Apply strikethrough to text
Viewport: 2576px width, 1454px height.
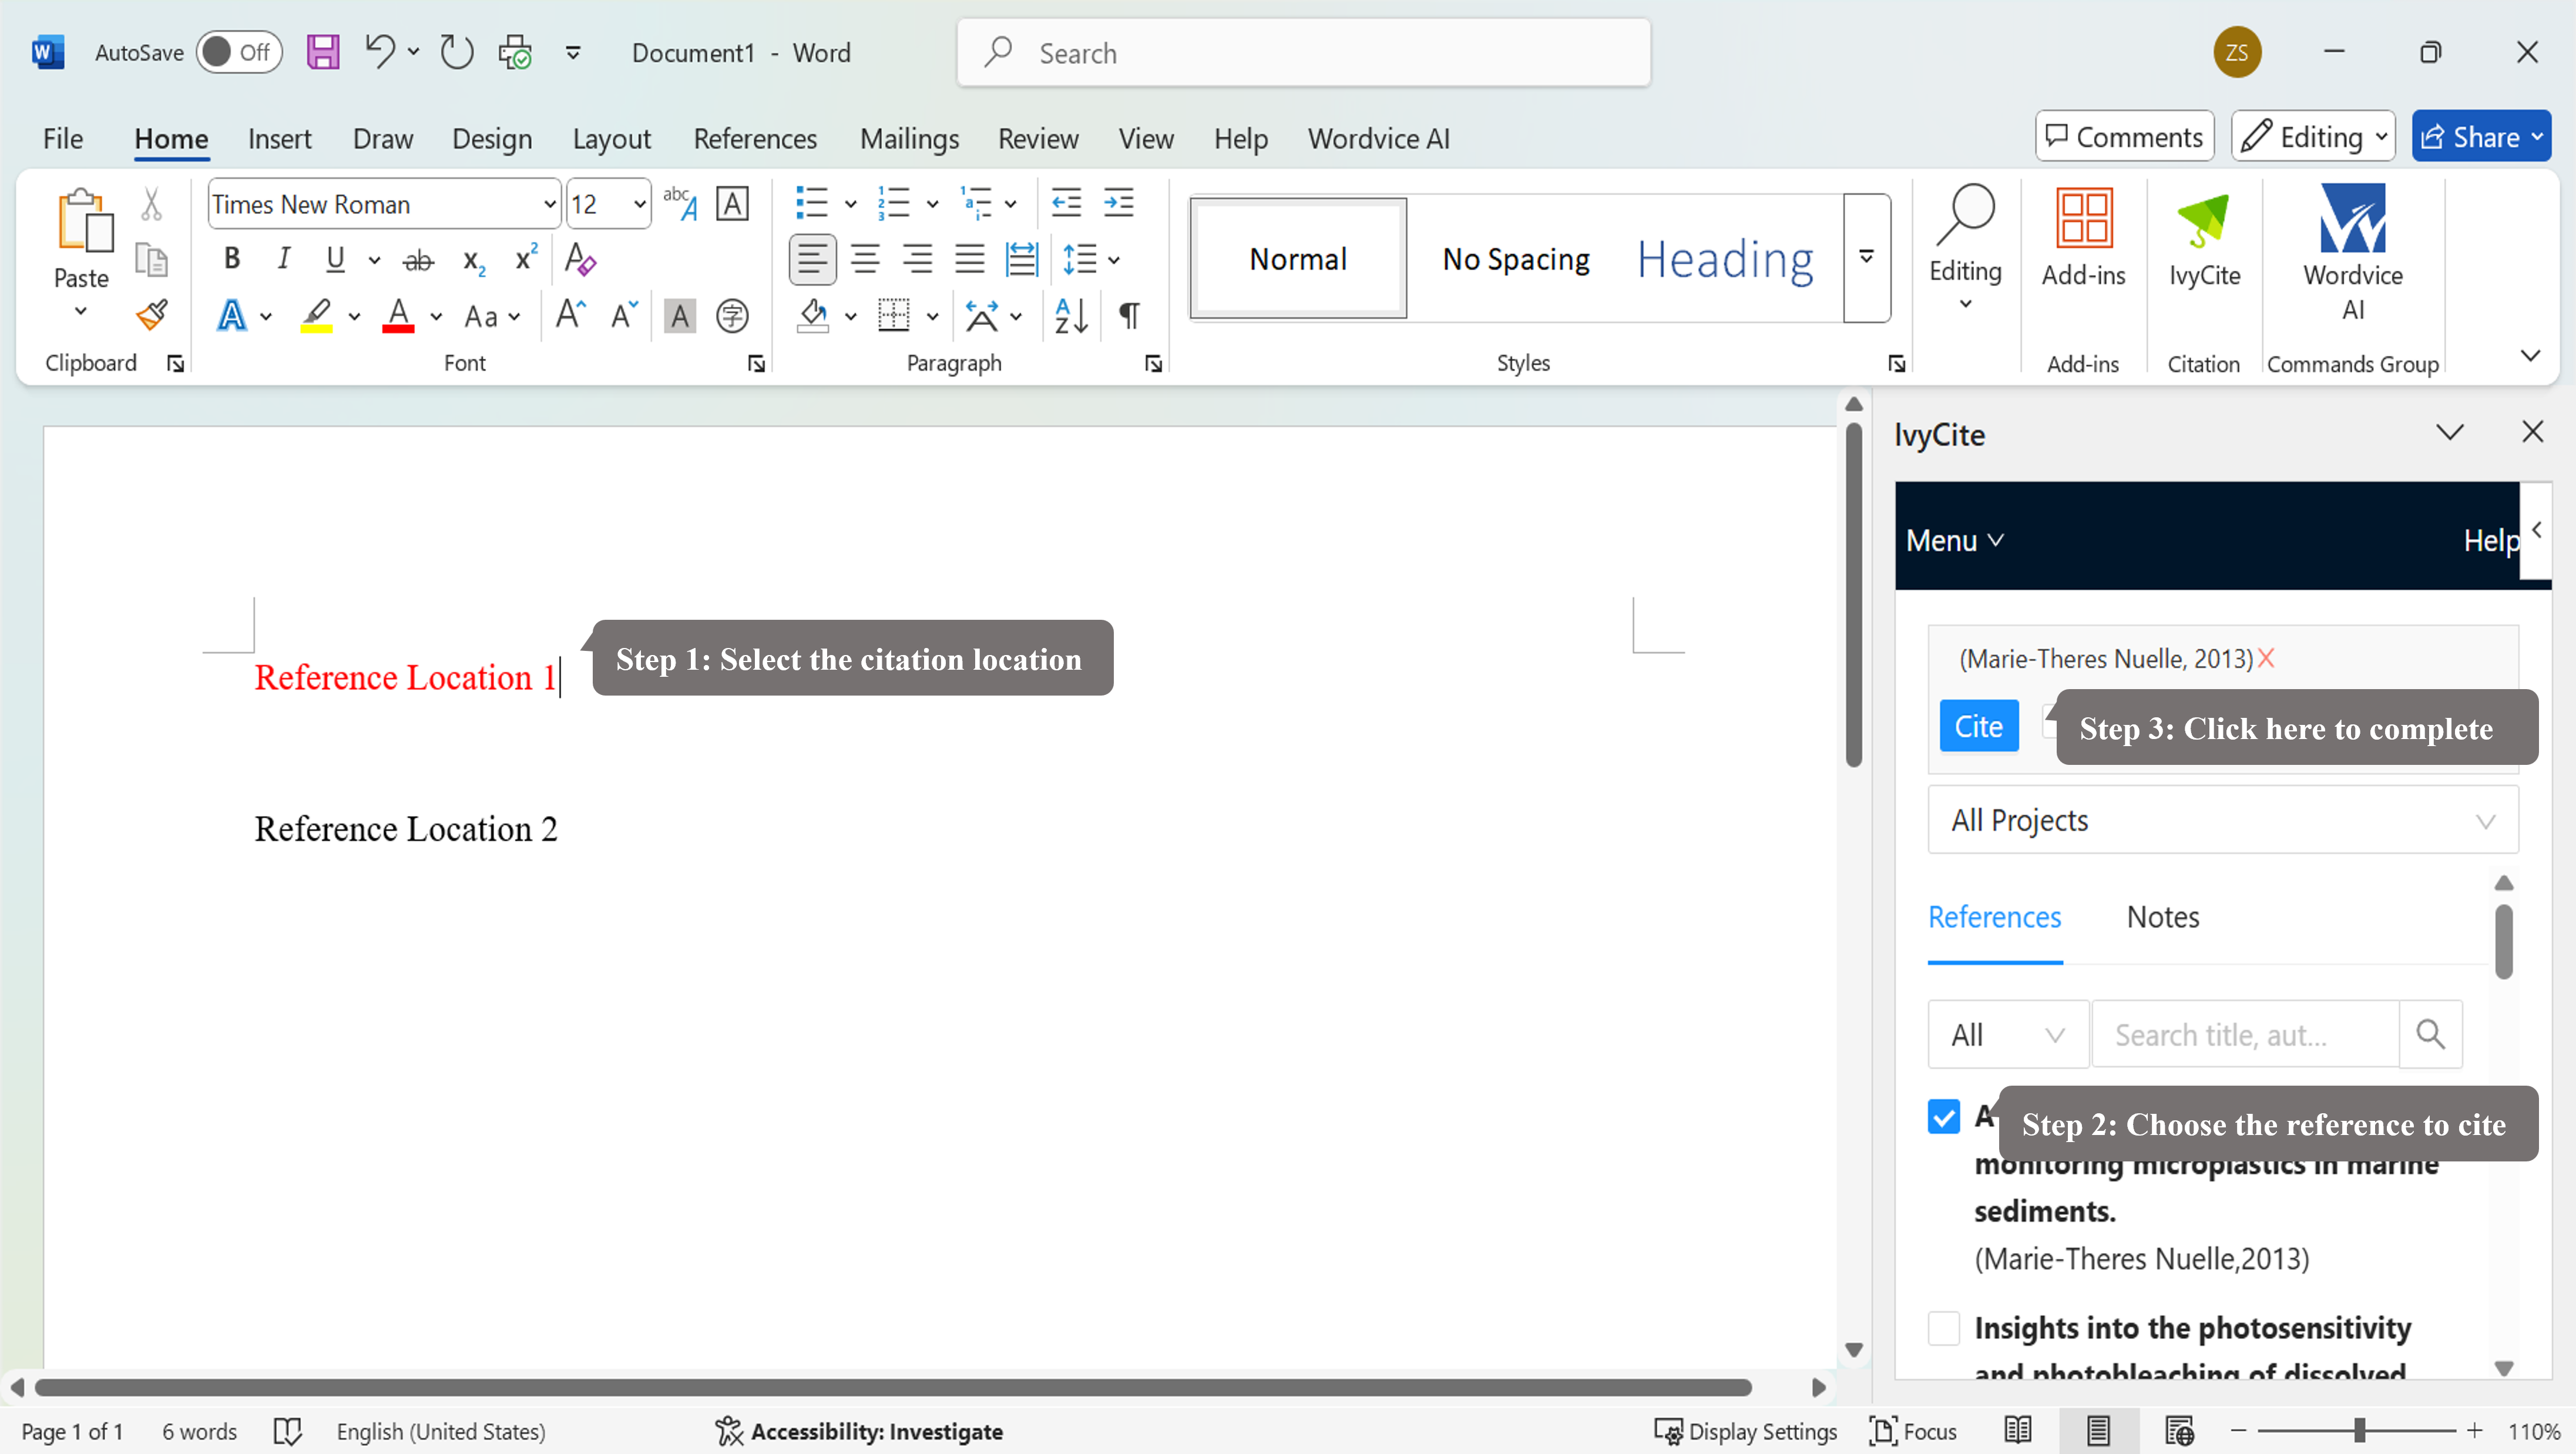click(418, 260)
